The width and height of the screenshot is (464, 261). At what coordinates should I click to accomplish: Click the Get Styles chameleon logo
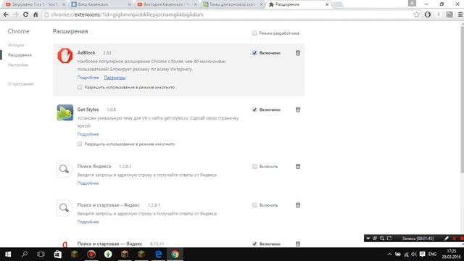pos(65,112)
